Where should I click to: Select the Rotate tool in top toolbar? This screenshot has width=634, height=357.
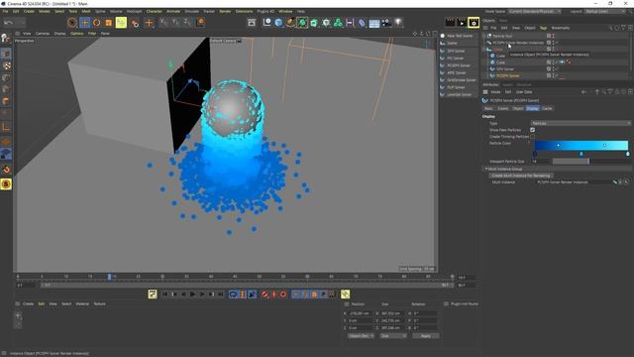click(97, 23)
